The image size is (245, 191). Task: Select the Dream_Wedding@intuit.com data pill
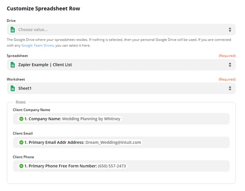[x=80, y=143]
